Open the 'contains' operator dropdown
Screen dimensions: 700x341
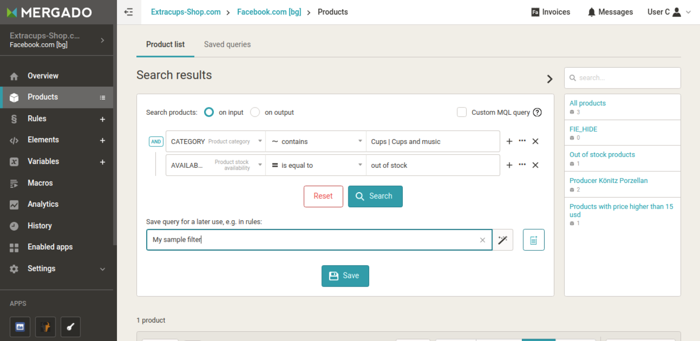click(360, 141)
